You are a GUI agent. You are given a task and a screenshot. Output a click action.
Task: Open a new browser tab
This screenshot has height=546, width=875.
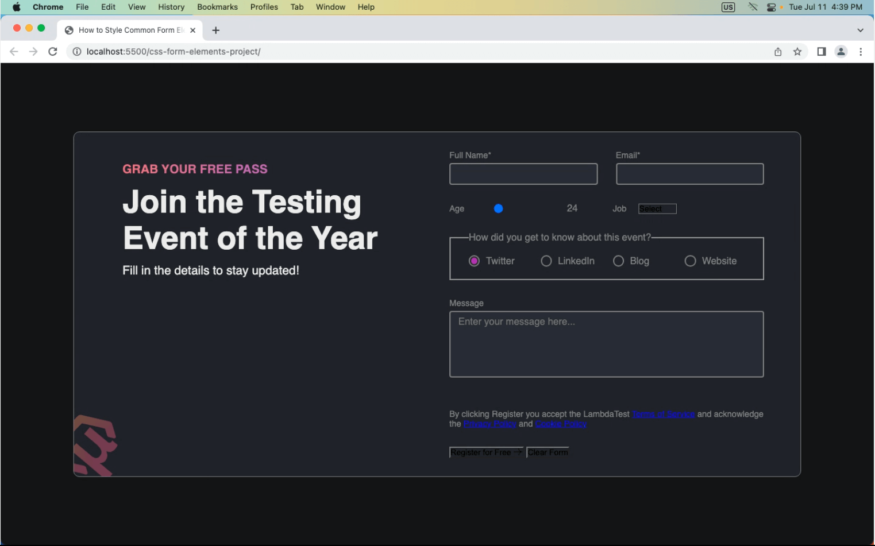[216, 30]
